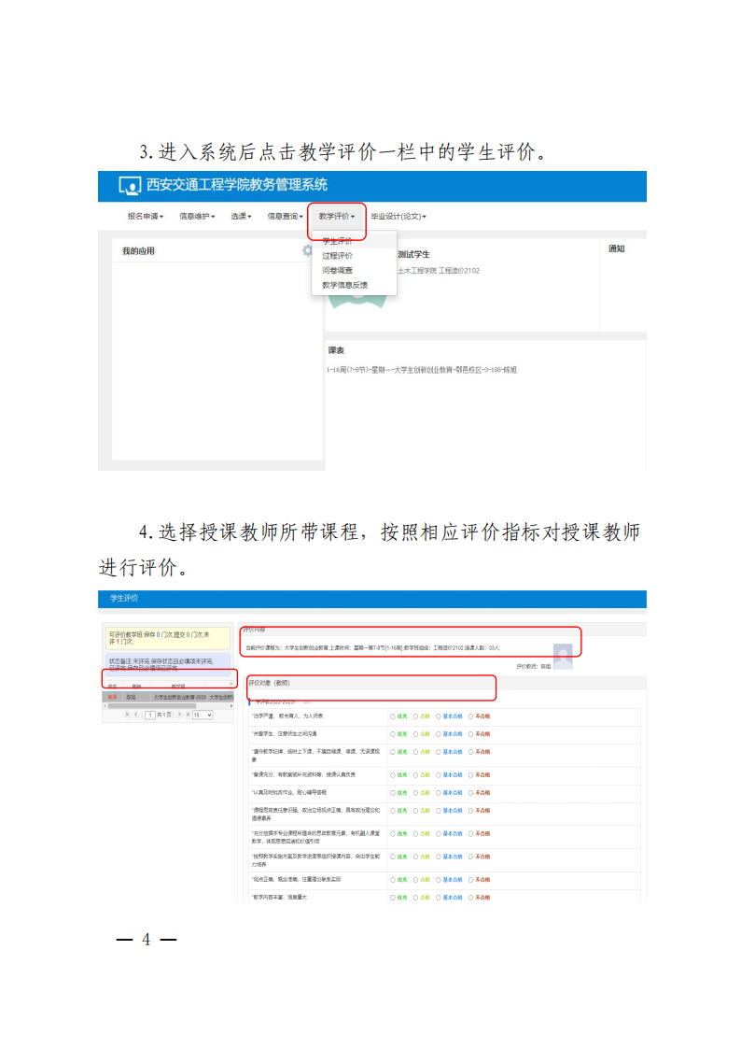Open the 教学评价 dropdown menu

pos(336,216)
